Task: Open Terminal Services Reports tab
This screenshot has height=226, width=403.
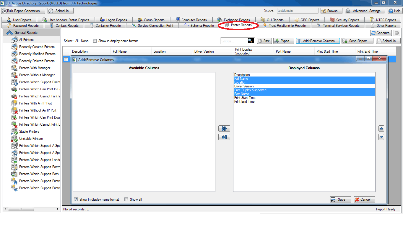Action: (x=338, y=26)
